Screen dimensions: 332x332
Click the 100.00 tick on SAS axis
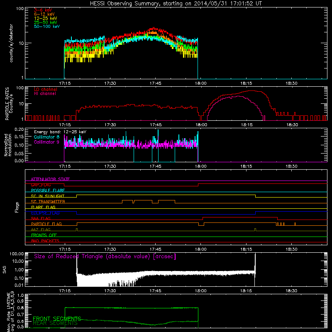17,254
